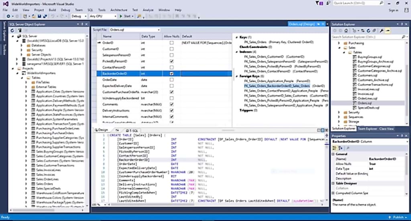This screenshot has width=411, height=221.
Task: Click the Save All toolbar icon
Action: [x=45, y=16]
